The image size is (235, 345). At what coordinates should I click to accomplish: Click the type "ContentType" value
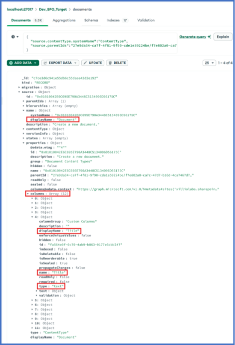[x=56, y=332]
